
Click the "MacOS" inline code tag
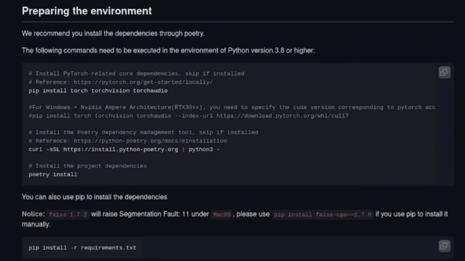tap(222, 214)
